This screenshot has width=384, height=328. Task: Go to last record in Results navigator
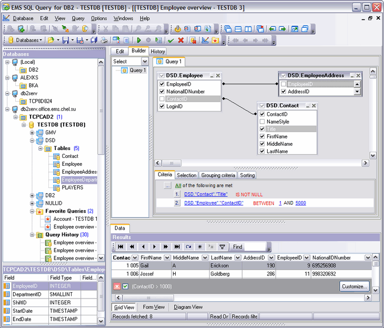point(177,247)
